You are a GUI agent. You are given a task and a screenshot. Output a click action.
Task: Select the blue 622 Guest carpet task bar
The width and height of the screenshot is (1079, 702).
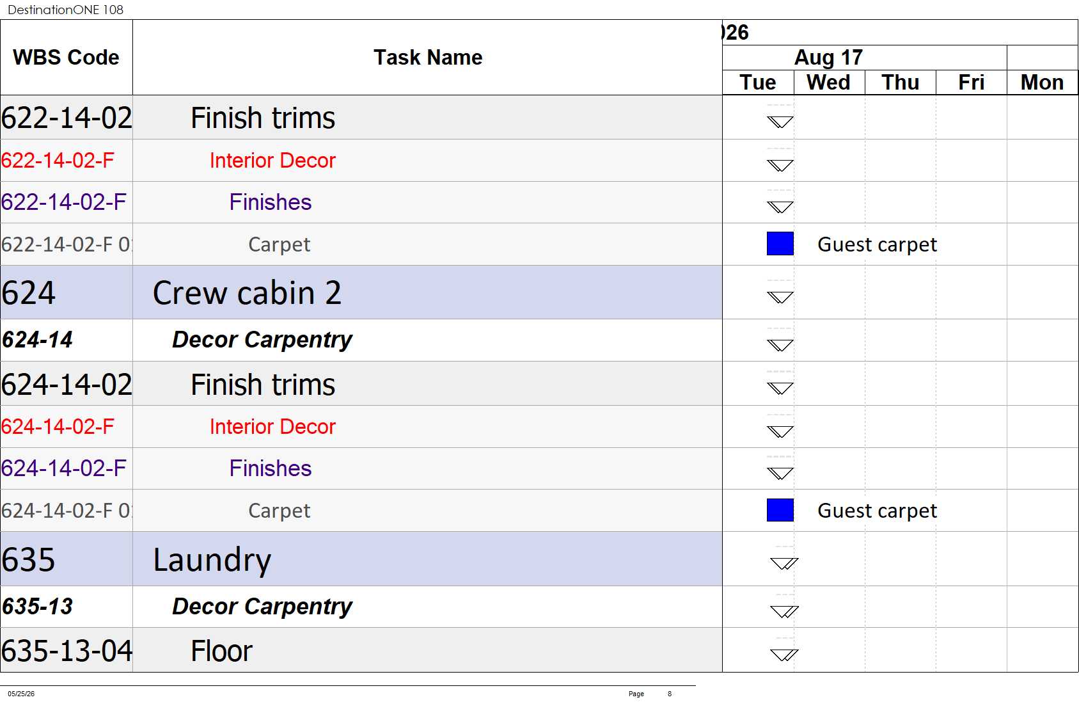coord(780,244)
